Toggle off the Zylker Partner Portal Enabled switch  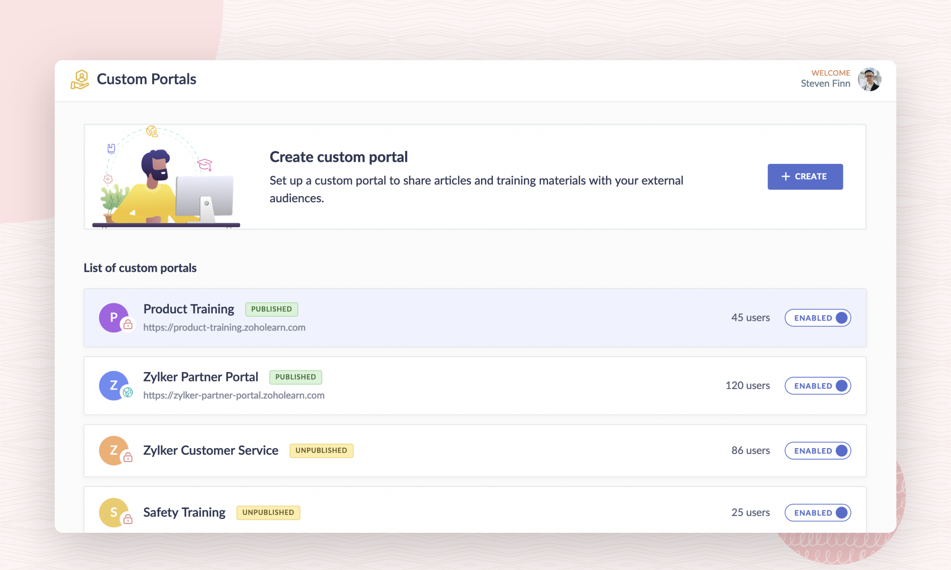click(x=818, y=386)
